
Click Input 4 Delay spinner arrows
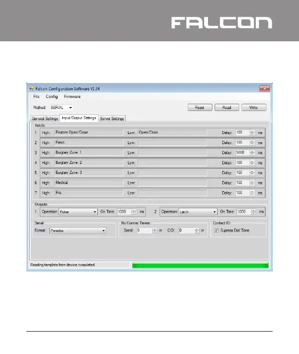coord(252,163)
